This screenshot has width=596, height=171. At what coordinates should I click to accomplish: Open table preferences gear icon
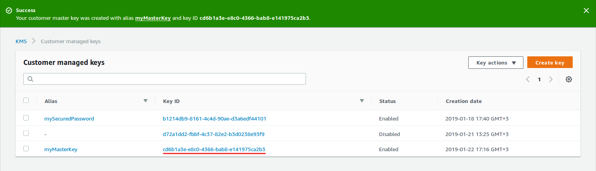(568, 79)
